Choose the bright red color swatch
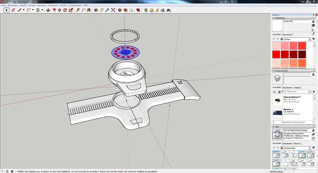 (276, 54)
